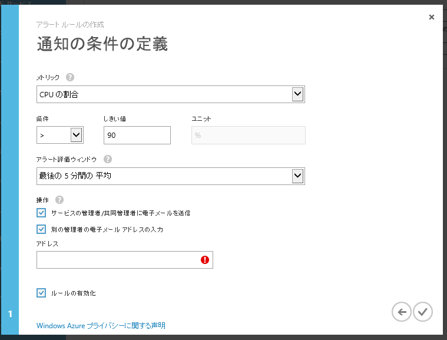Open the 条件 operator dropdown
This screenshot has height=340, width=447.
coord(59,136)
